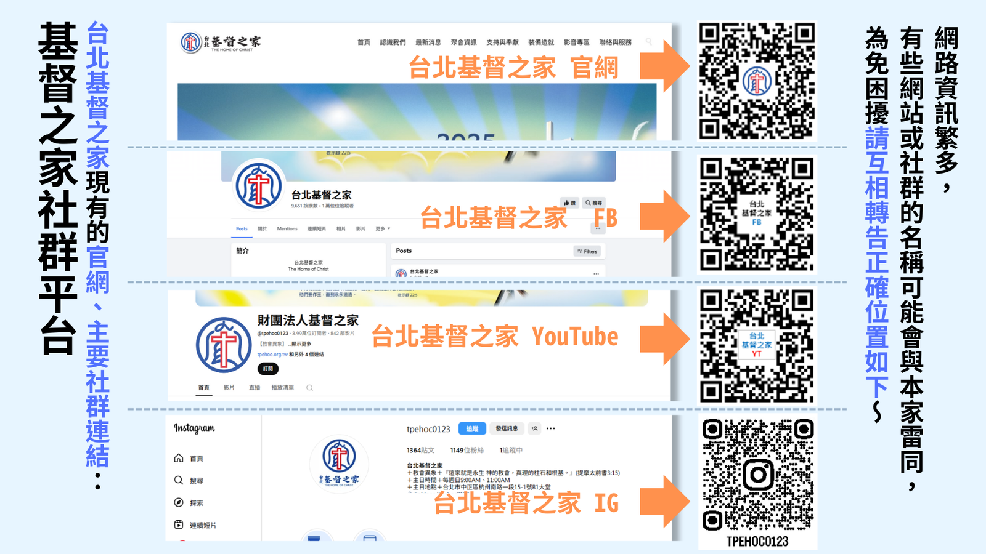
Task: Click the Instagram 發送訊息 button
Action: 507,428
